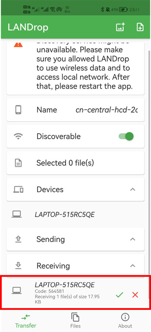Tap the add image icon in header

(x=120, y=27)
